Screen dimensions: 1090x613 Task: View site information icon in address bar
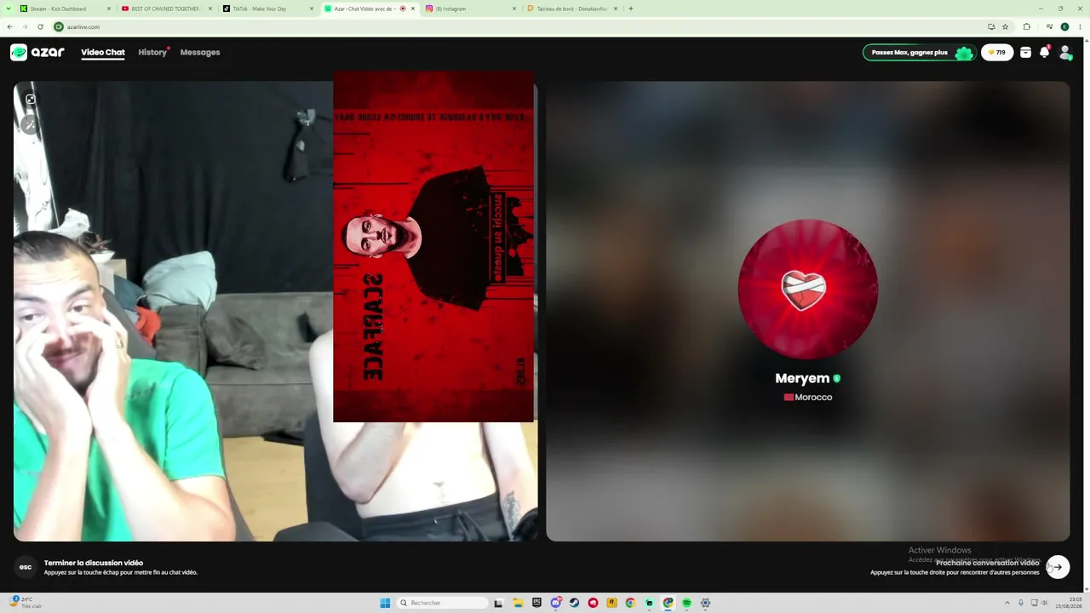[59, 26]
